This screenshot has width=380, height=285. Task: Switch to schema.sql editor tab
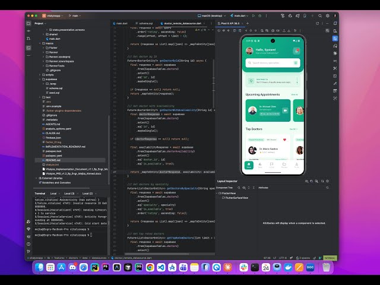(x=144, y=24)
